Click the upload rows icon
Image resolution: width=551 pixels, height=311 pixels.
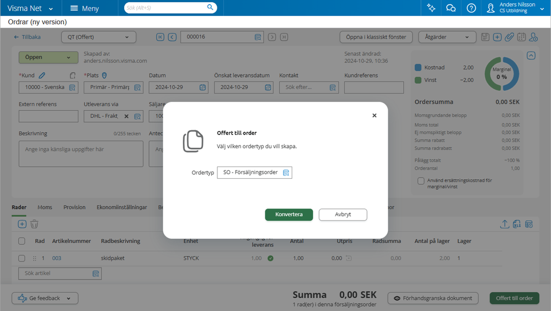(505, 224)
